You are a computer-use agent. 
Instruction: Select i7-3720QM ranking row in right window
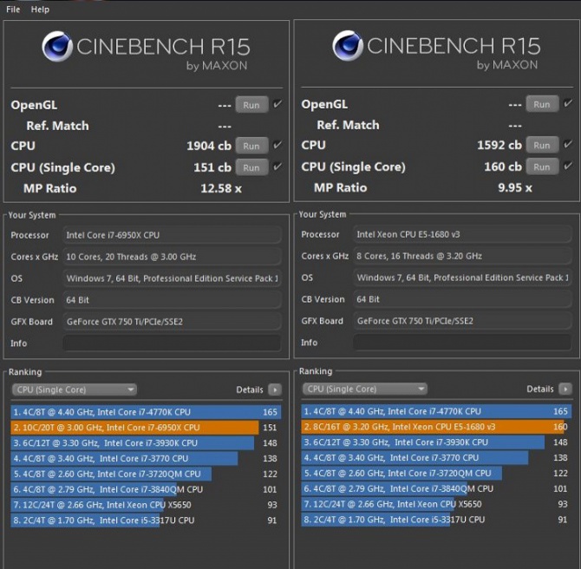tap(436, 474)
